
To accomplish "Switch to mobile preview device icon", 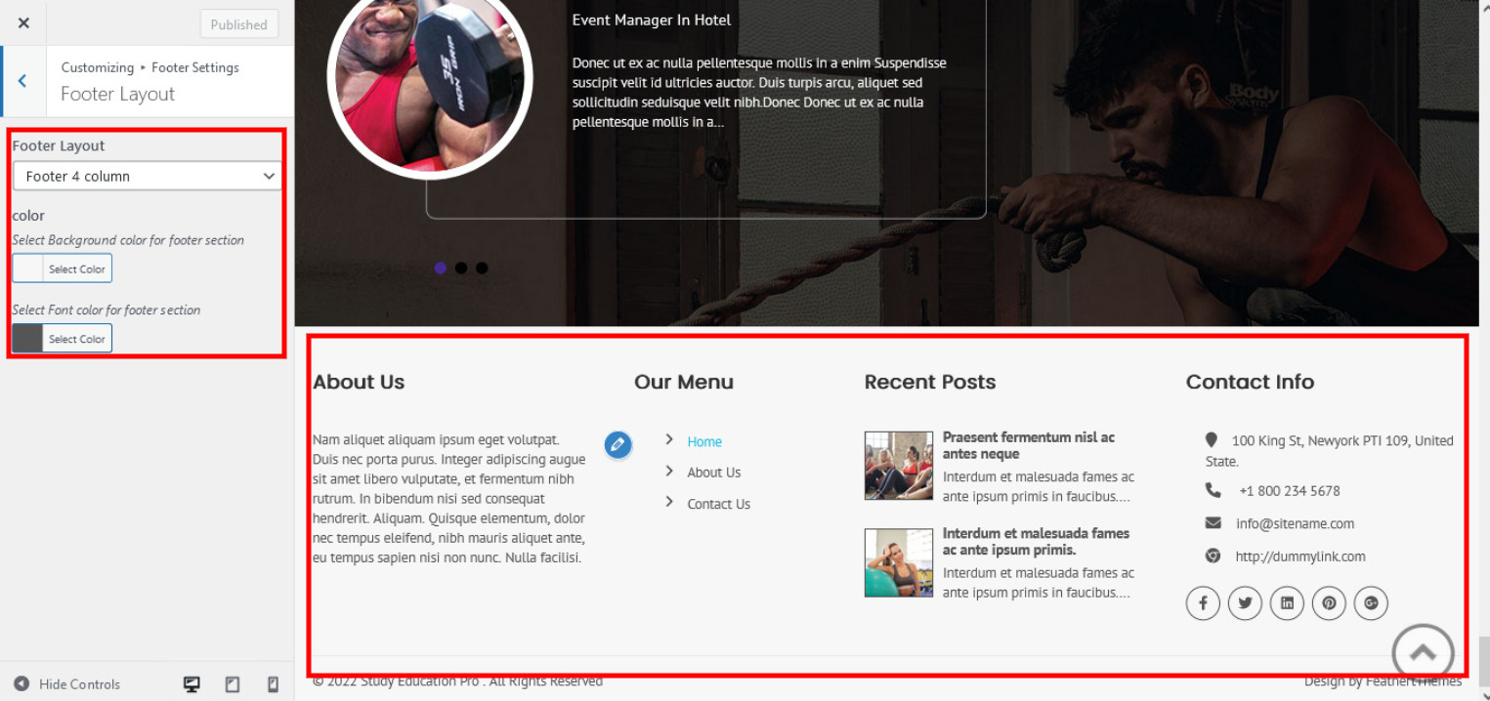I will 274,684.
